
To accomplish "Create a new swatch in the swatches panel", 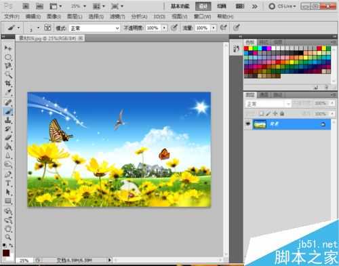I will pos(317,87).
